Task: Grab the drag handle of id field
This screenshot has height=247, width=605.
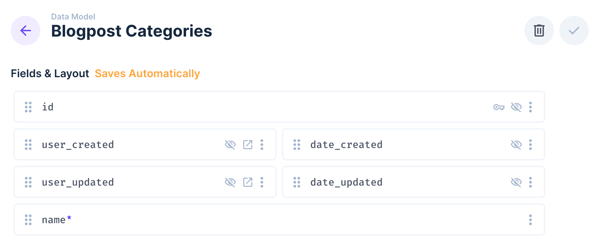Action: click(x=28, y=107)
